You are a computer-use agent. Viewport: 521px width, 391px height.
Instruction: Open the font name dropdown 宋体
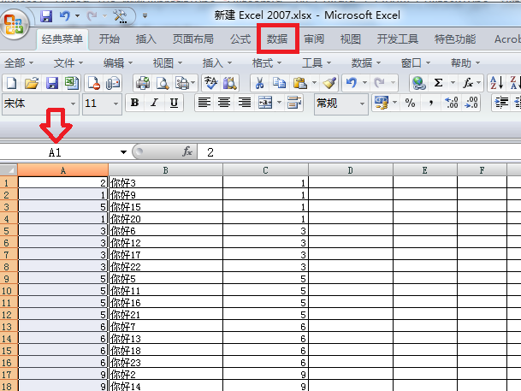pos(73,104)
